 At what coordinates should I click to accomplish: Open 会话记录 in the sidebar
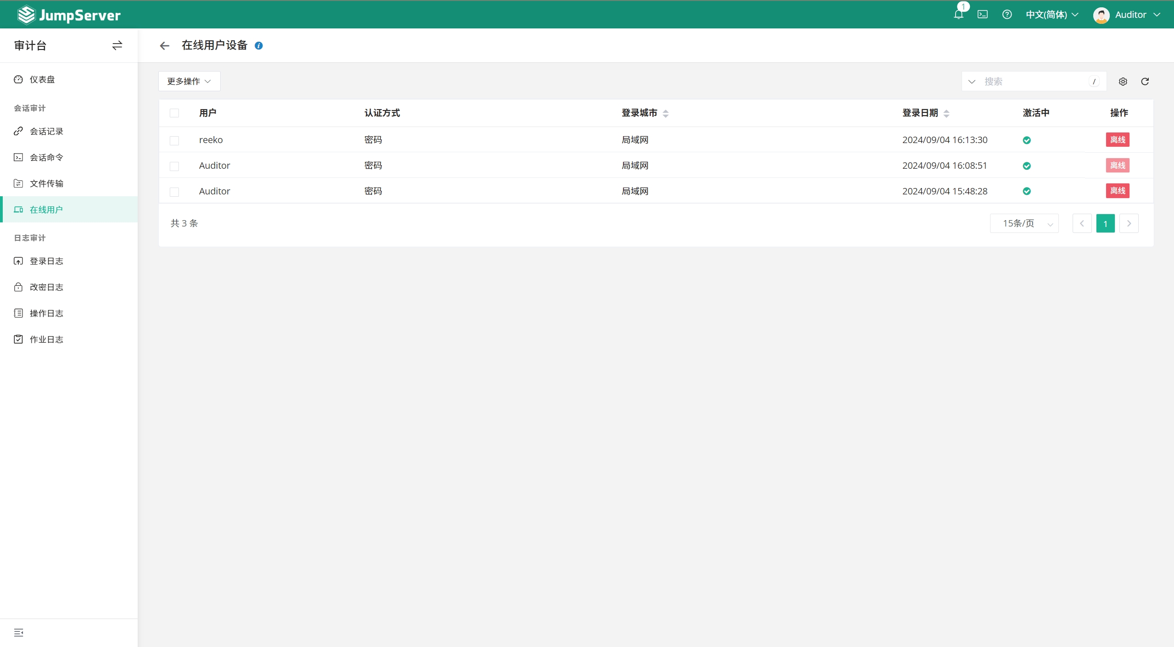(69, 131)
